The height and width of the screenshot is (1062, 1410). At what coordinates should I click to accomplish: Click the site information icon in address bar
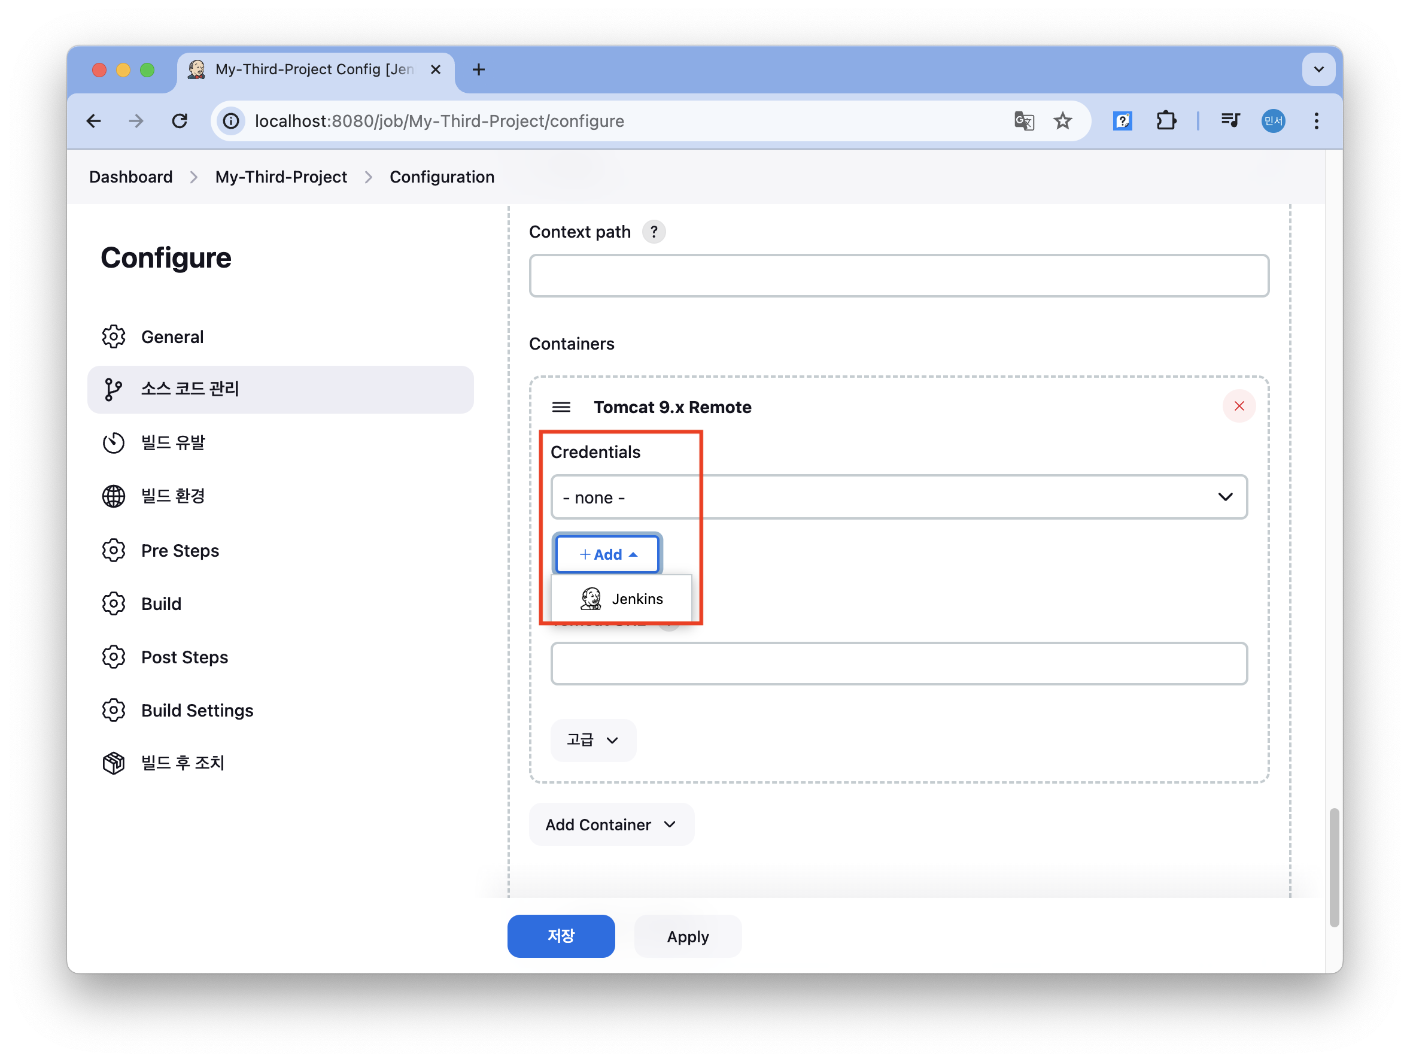[x=232, y=121]
